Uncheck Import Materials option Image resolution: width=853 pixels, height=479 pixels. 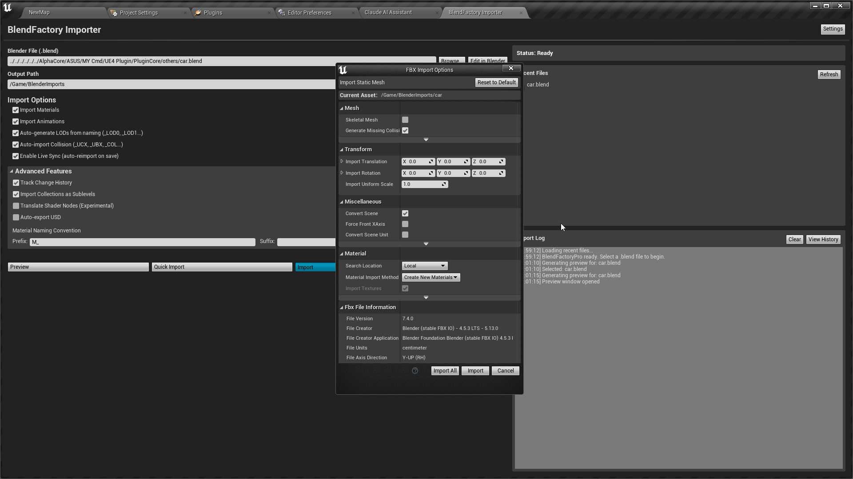pyautogui.click(x=16, y=110)
